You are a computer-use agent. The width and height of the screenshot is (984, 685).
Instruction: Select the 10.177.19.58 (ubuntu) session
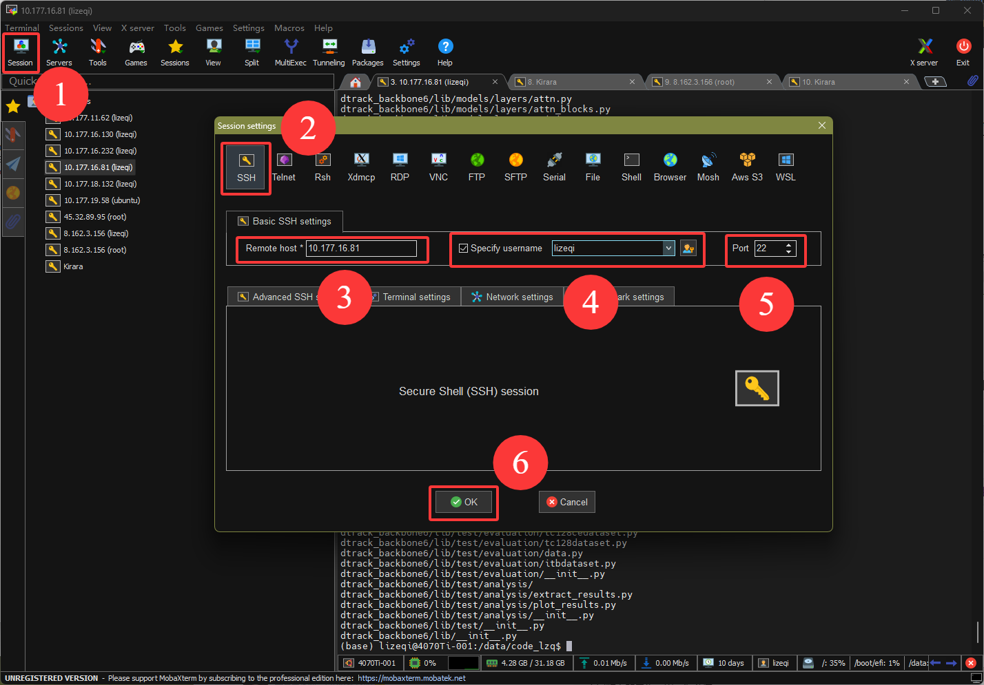[x=94, y=200]
